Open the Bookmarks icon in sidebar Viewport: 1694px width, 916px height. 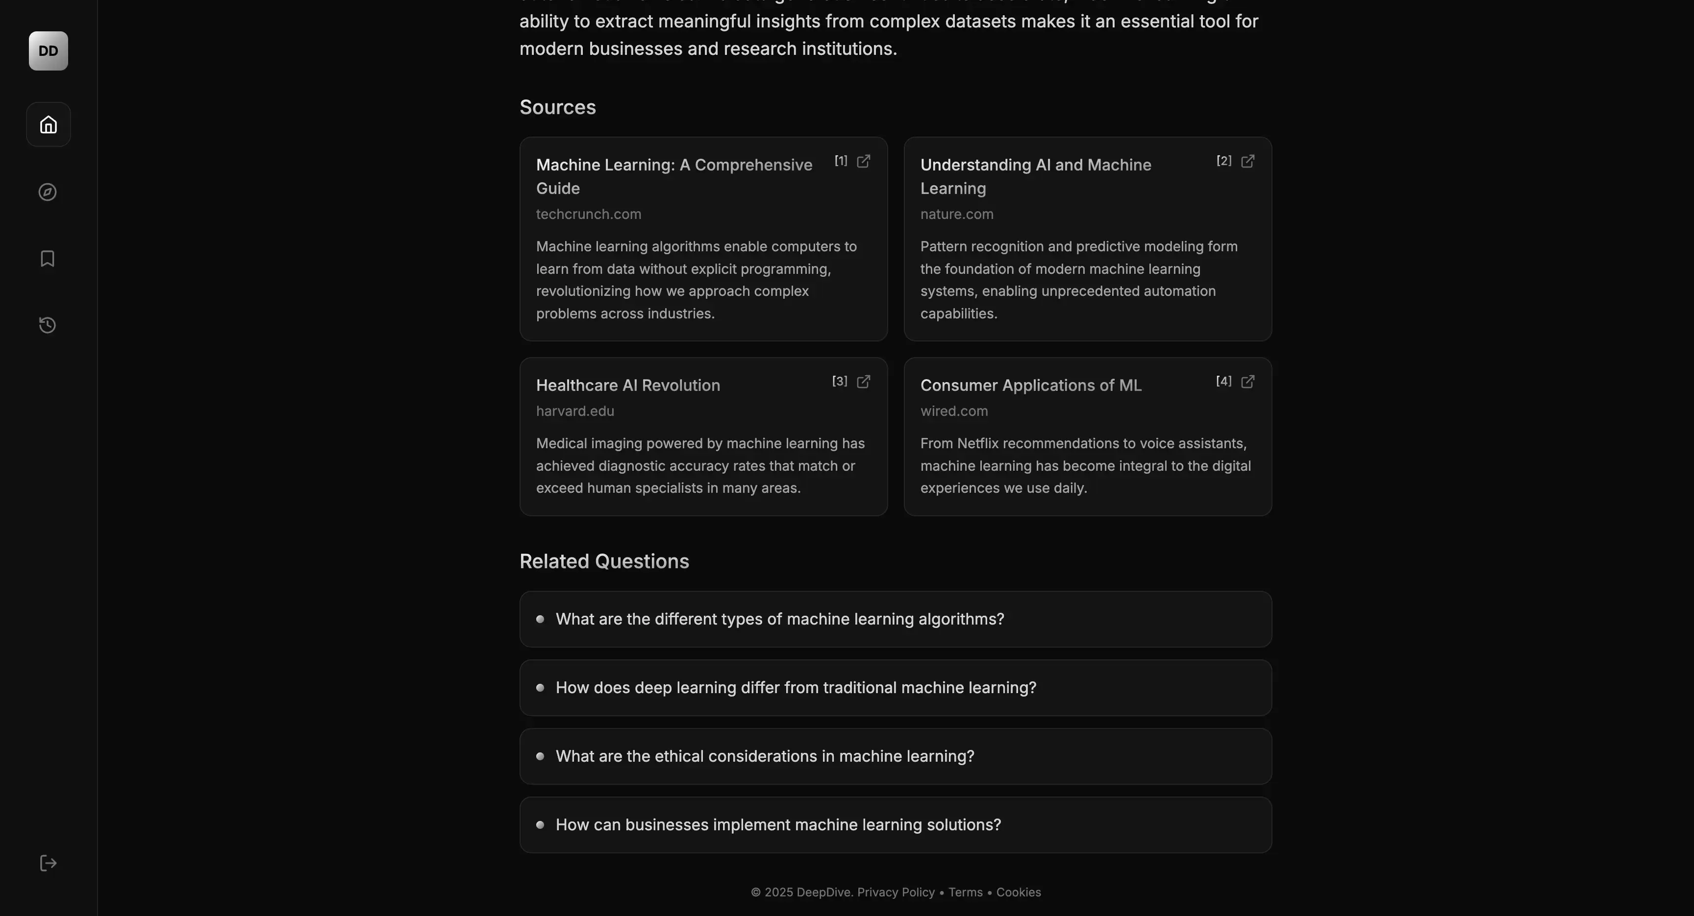pyautogui.click(x=48, y=258)
